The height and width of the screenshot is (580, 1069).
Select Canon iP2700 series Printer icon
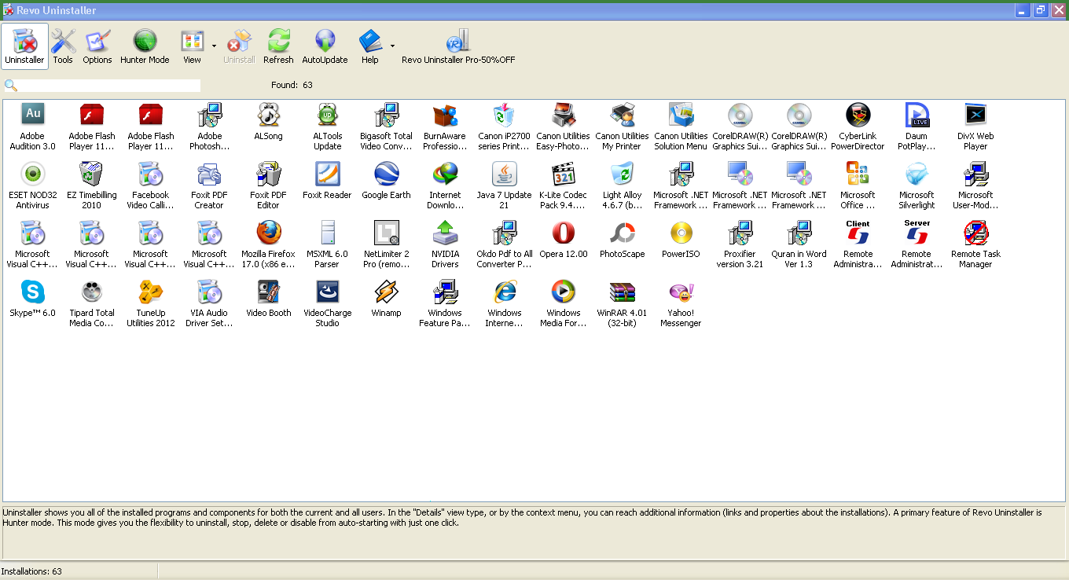click(x=505, y=114)
